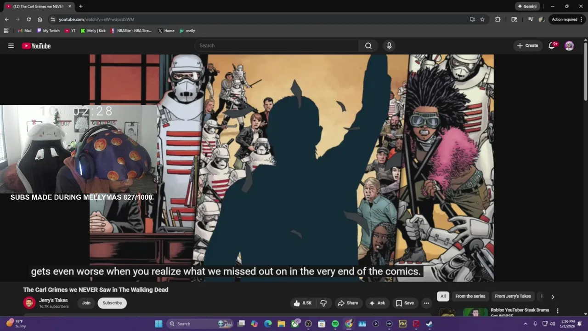Go to the YouTube home logo
The image size is (588, 331).
point(36,46)
